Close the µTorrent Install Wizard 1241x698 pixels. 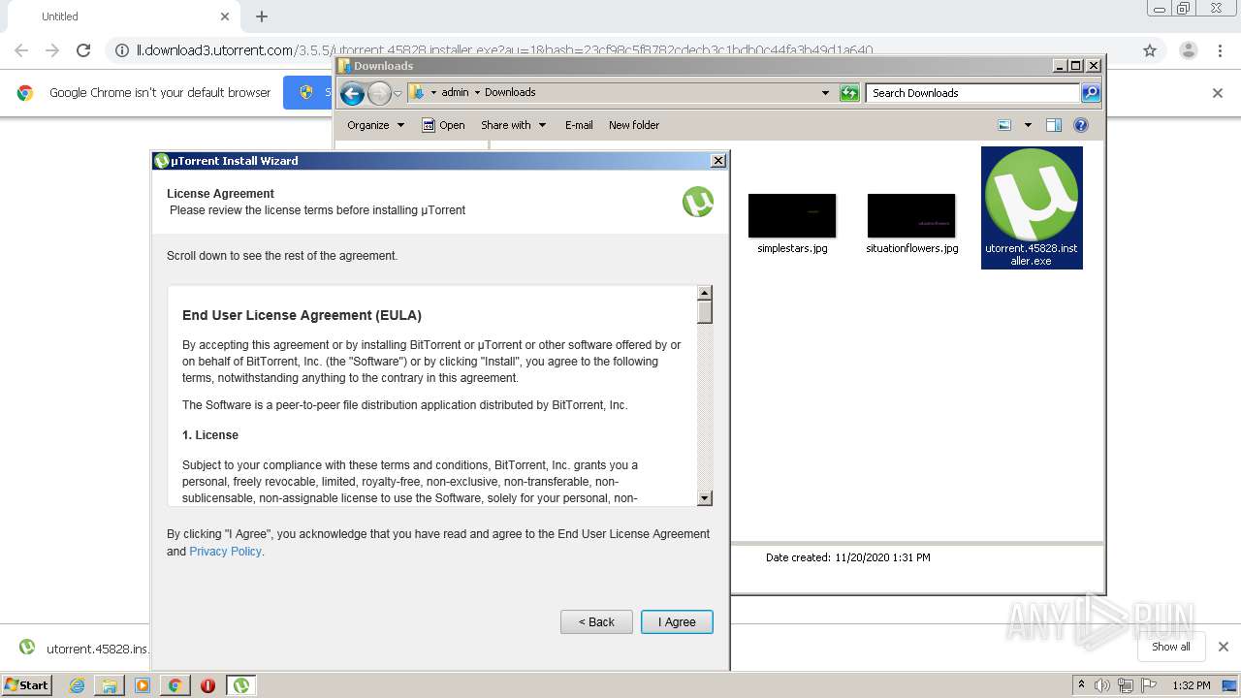717,161
